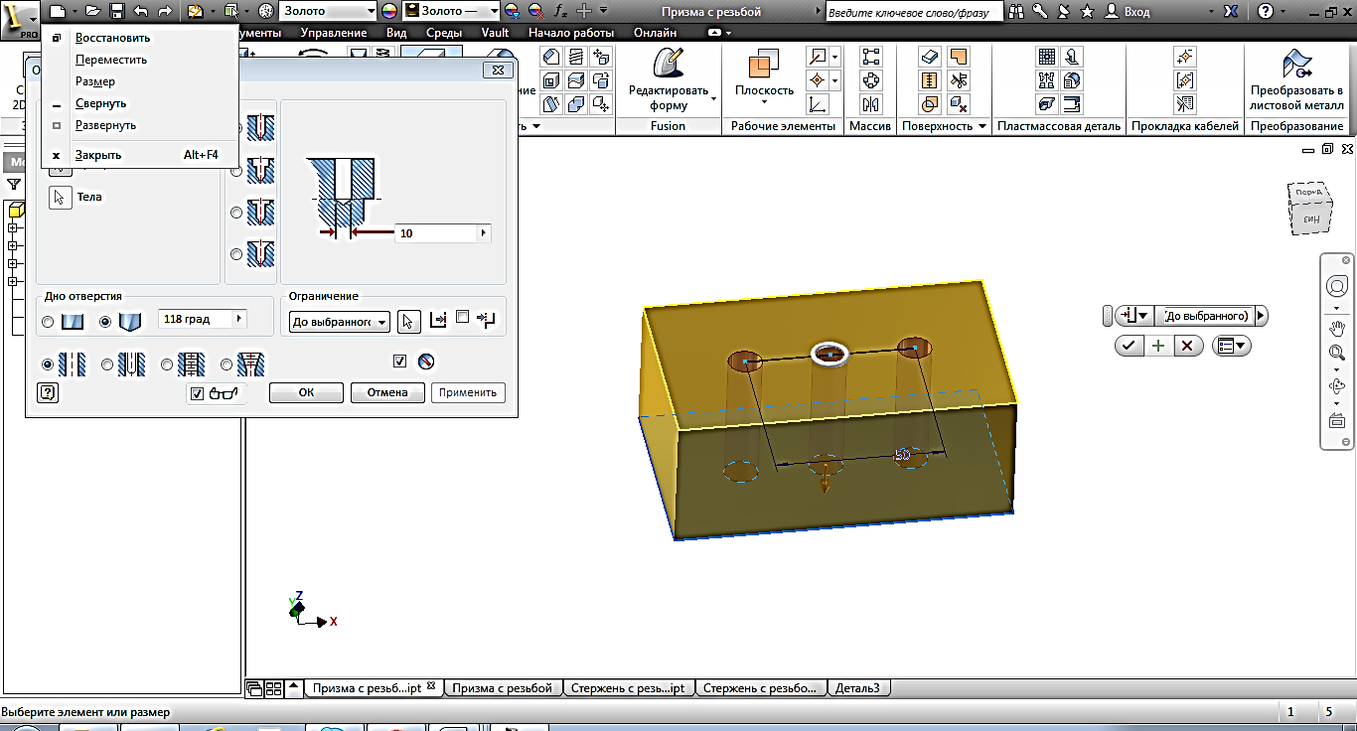Screen dimensions: 1357x731
Task: Click the Тела selection arrow button
Action: click(61, 197)
